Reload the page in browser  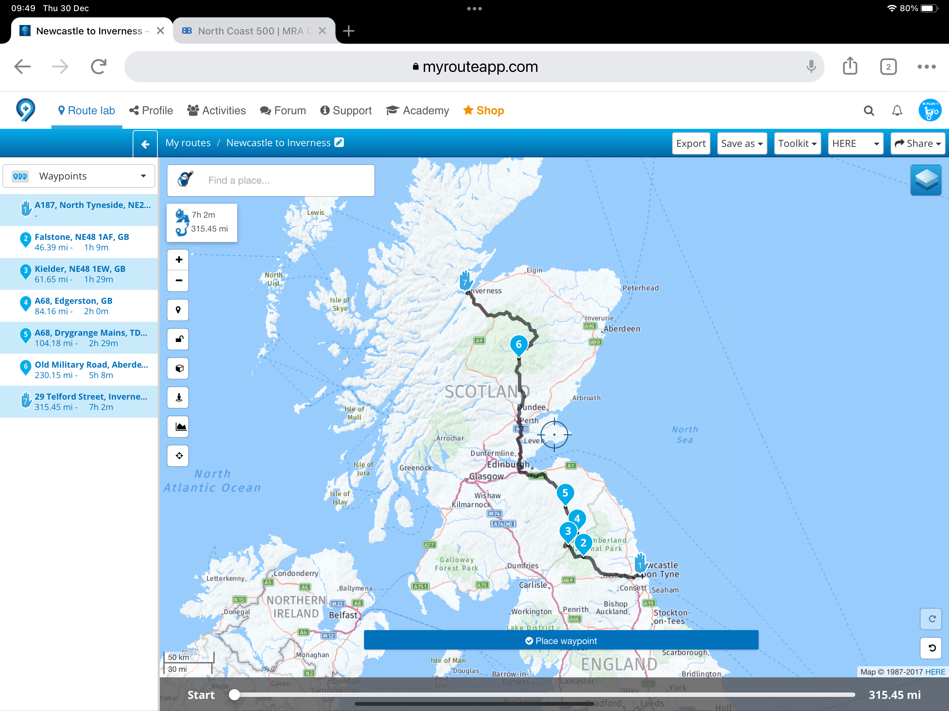tap(99, 66)
